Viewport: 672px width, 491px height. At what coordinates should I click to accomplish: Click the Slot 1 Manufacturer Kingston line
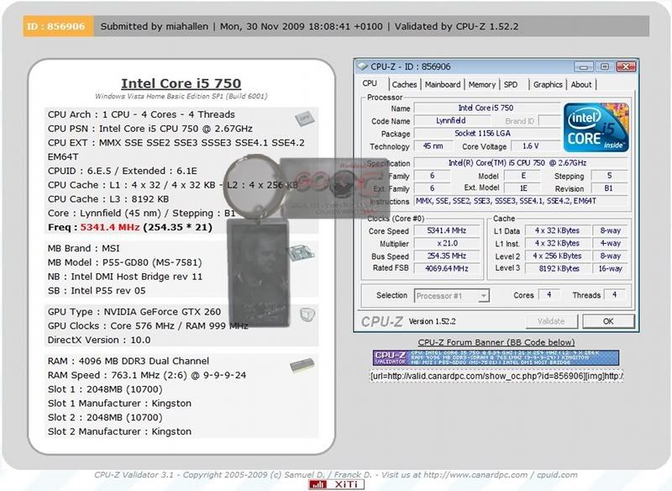click(x=119, y=404)
